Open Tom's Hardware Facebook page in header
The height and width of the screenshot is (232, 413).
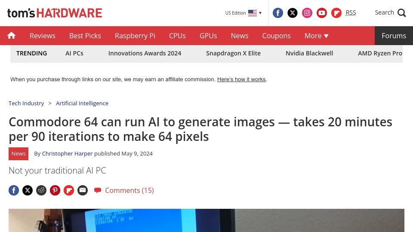[x=277, y=13]
